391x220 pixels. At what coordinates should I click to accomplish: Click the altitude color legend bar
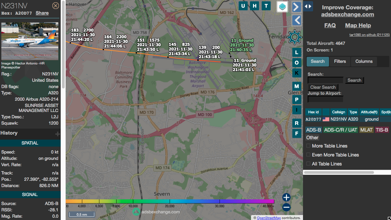point(170,201)
